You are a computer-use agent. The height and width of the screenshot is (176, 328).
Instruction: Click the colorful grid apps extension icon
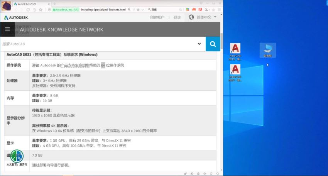[x=188, y=10]
